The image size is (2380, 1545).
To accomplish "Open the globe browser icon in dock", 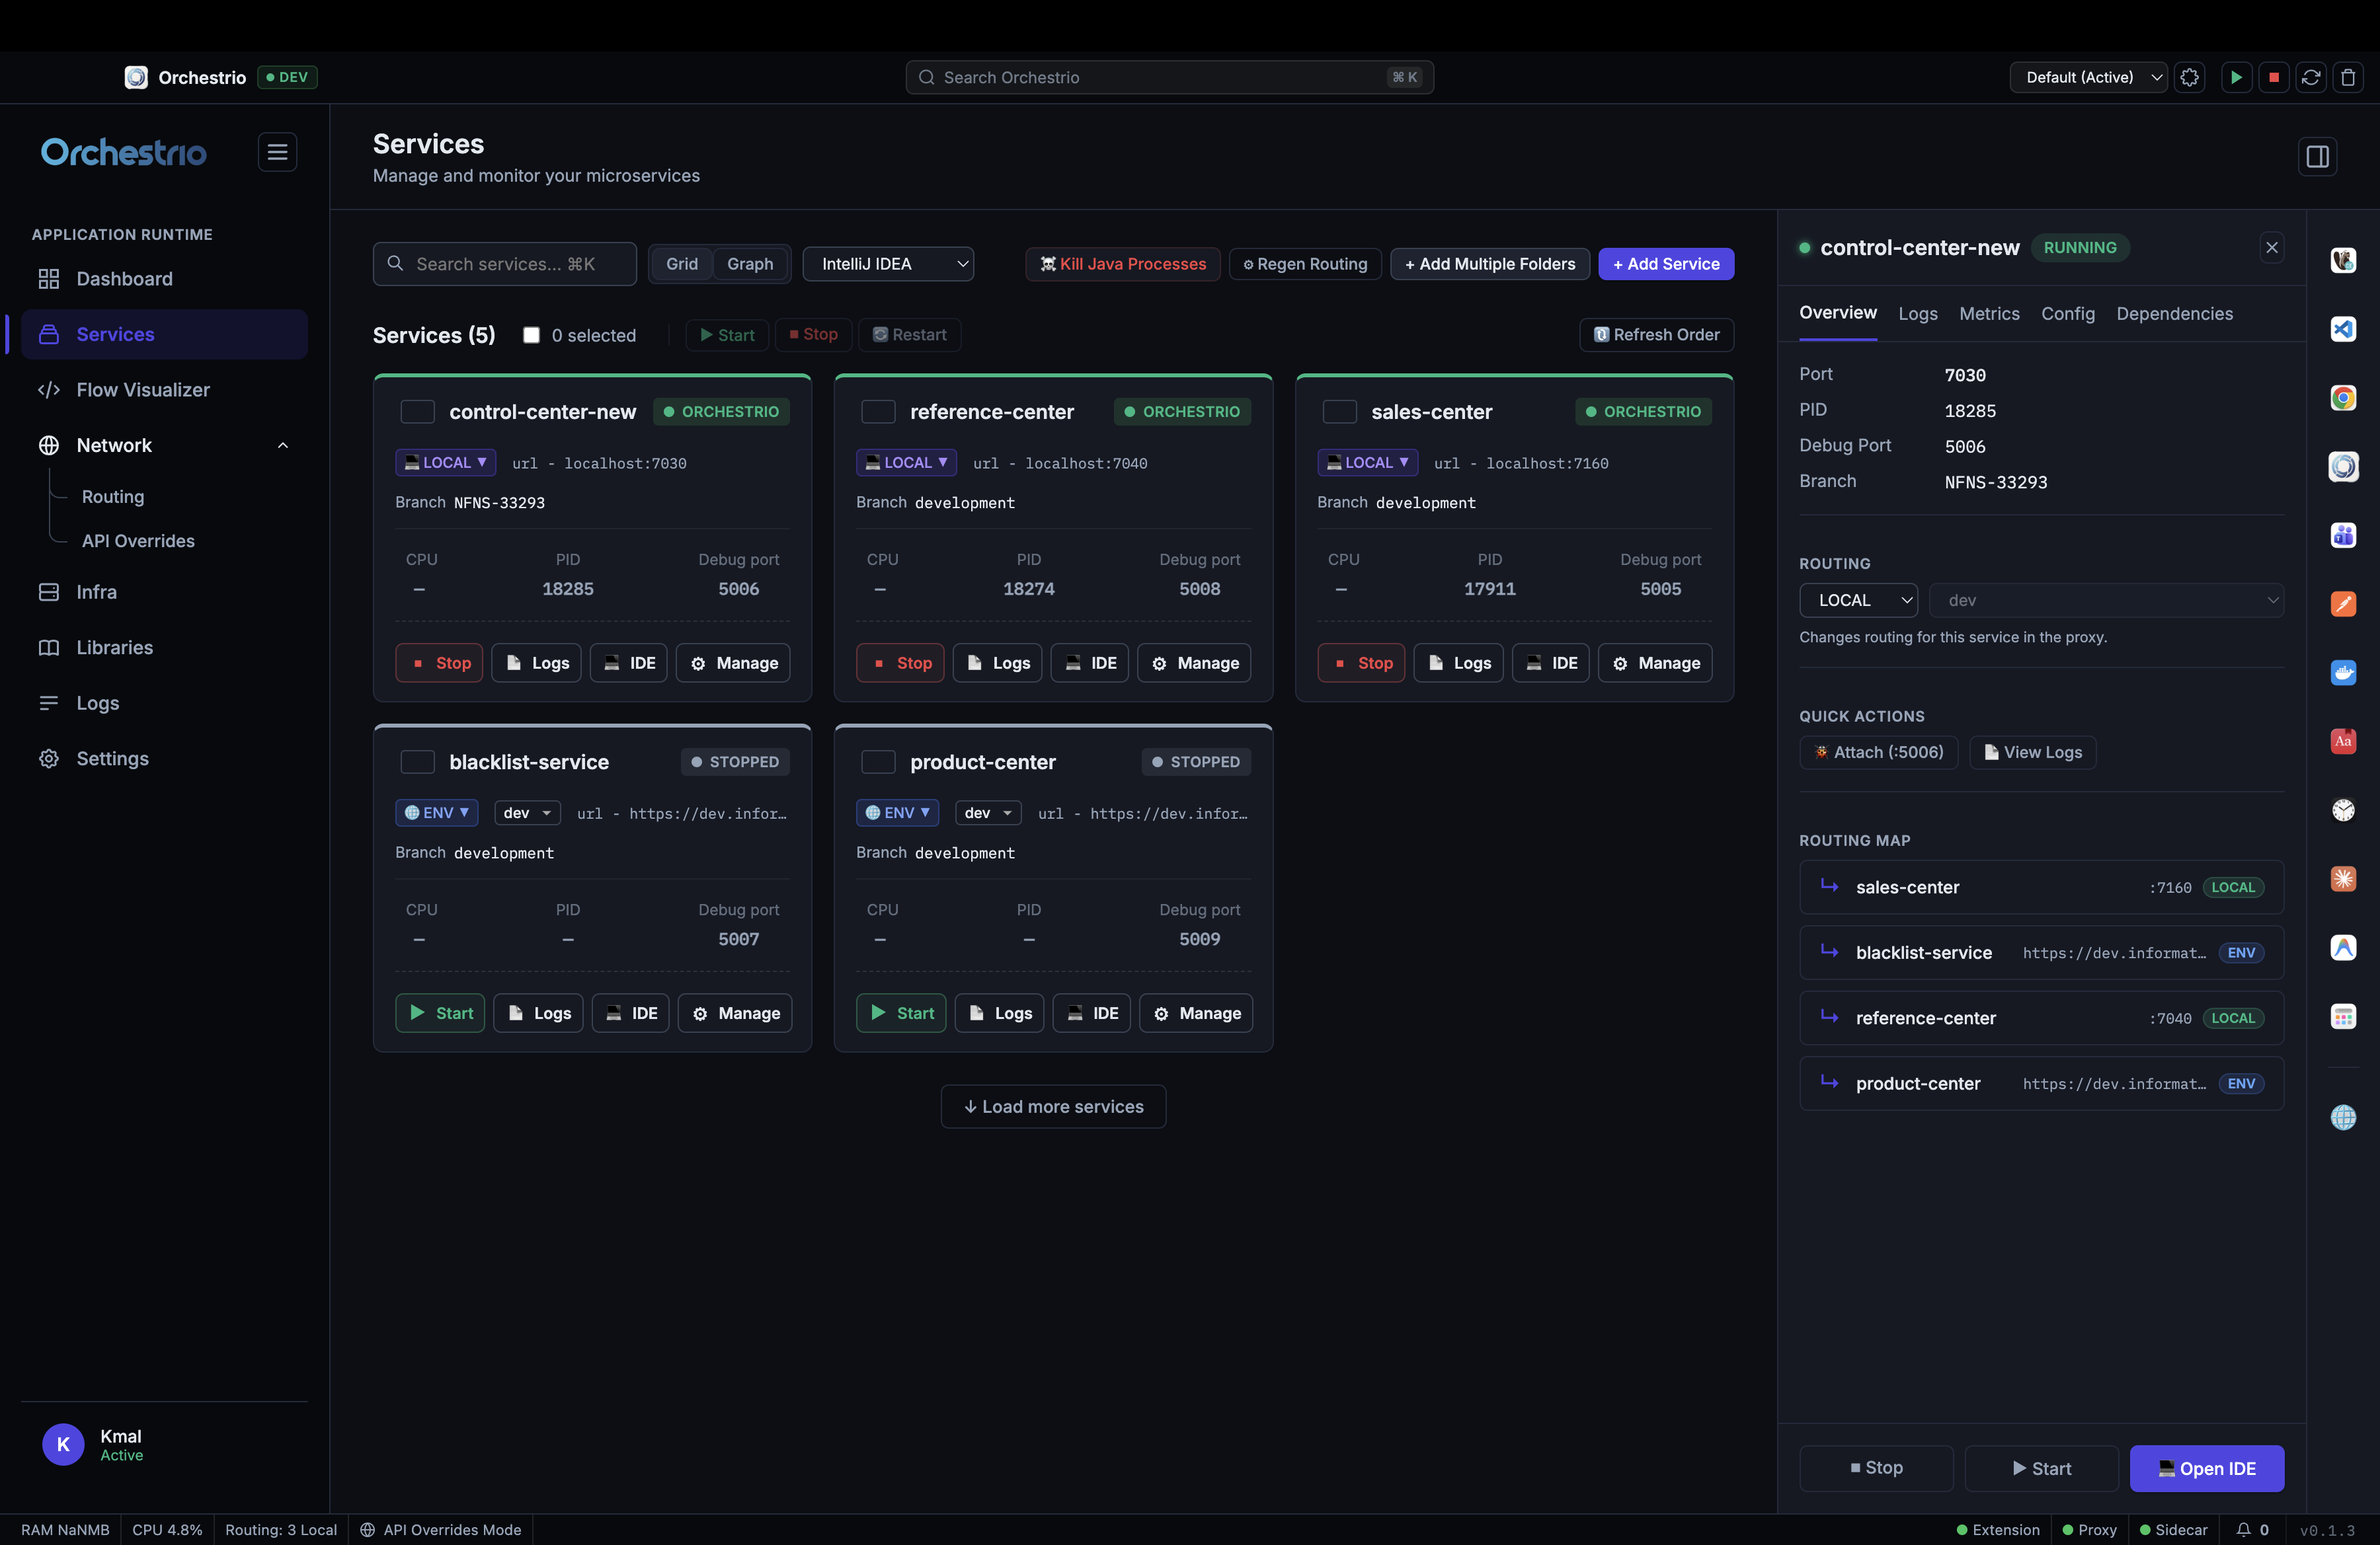I will click(2343, 1117).
